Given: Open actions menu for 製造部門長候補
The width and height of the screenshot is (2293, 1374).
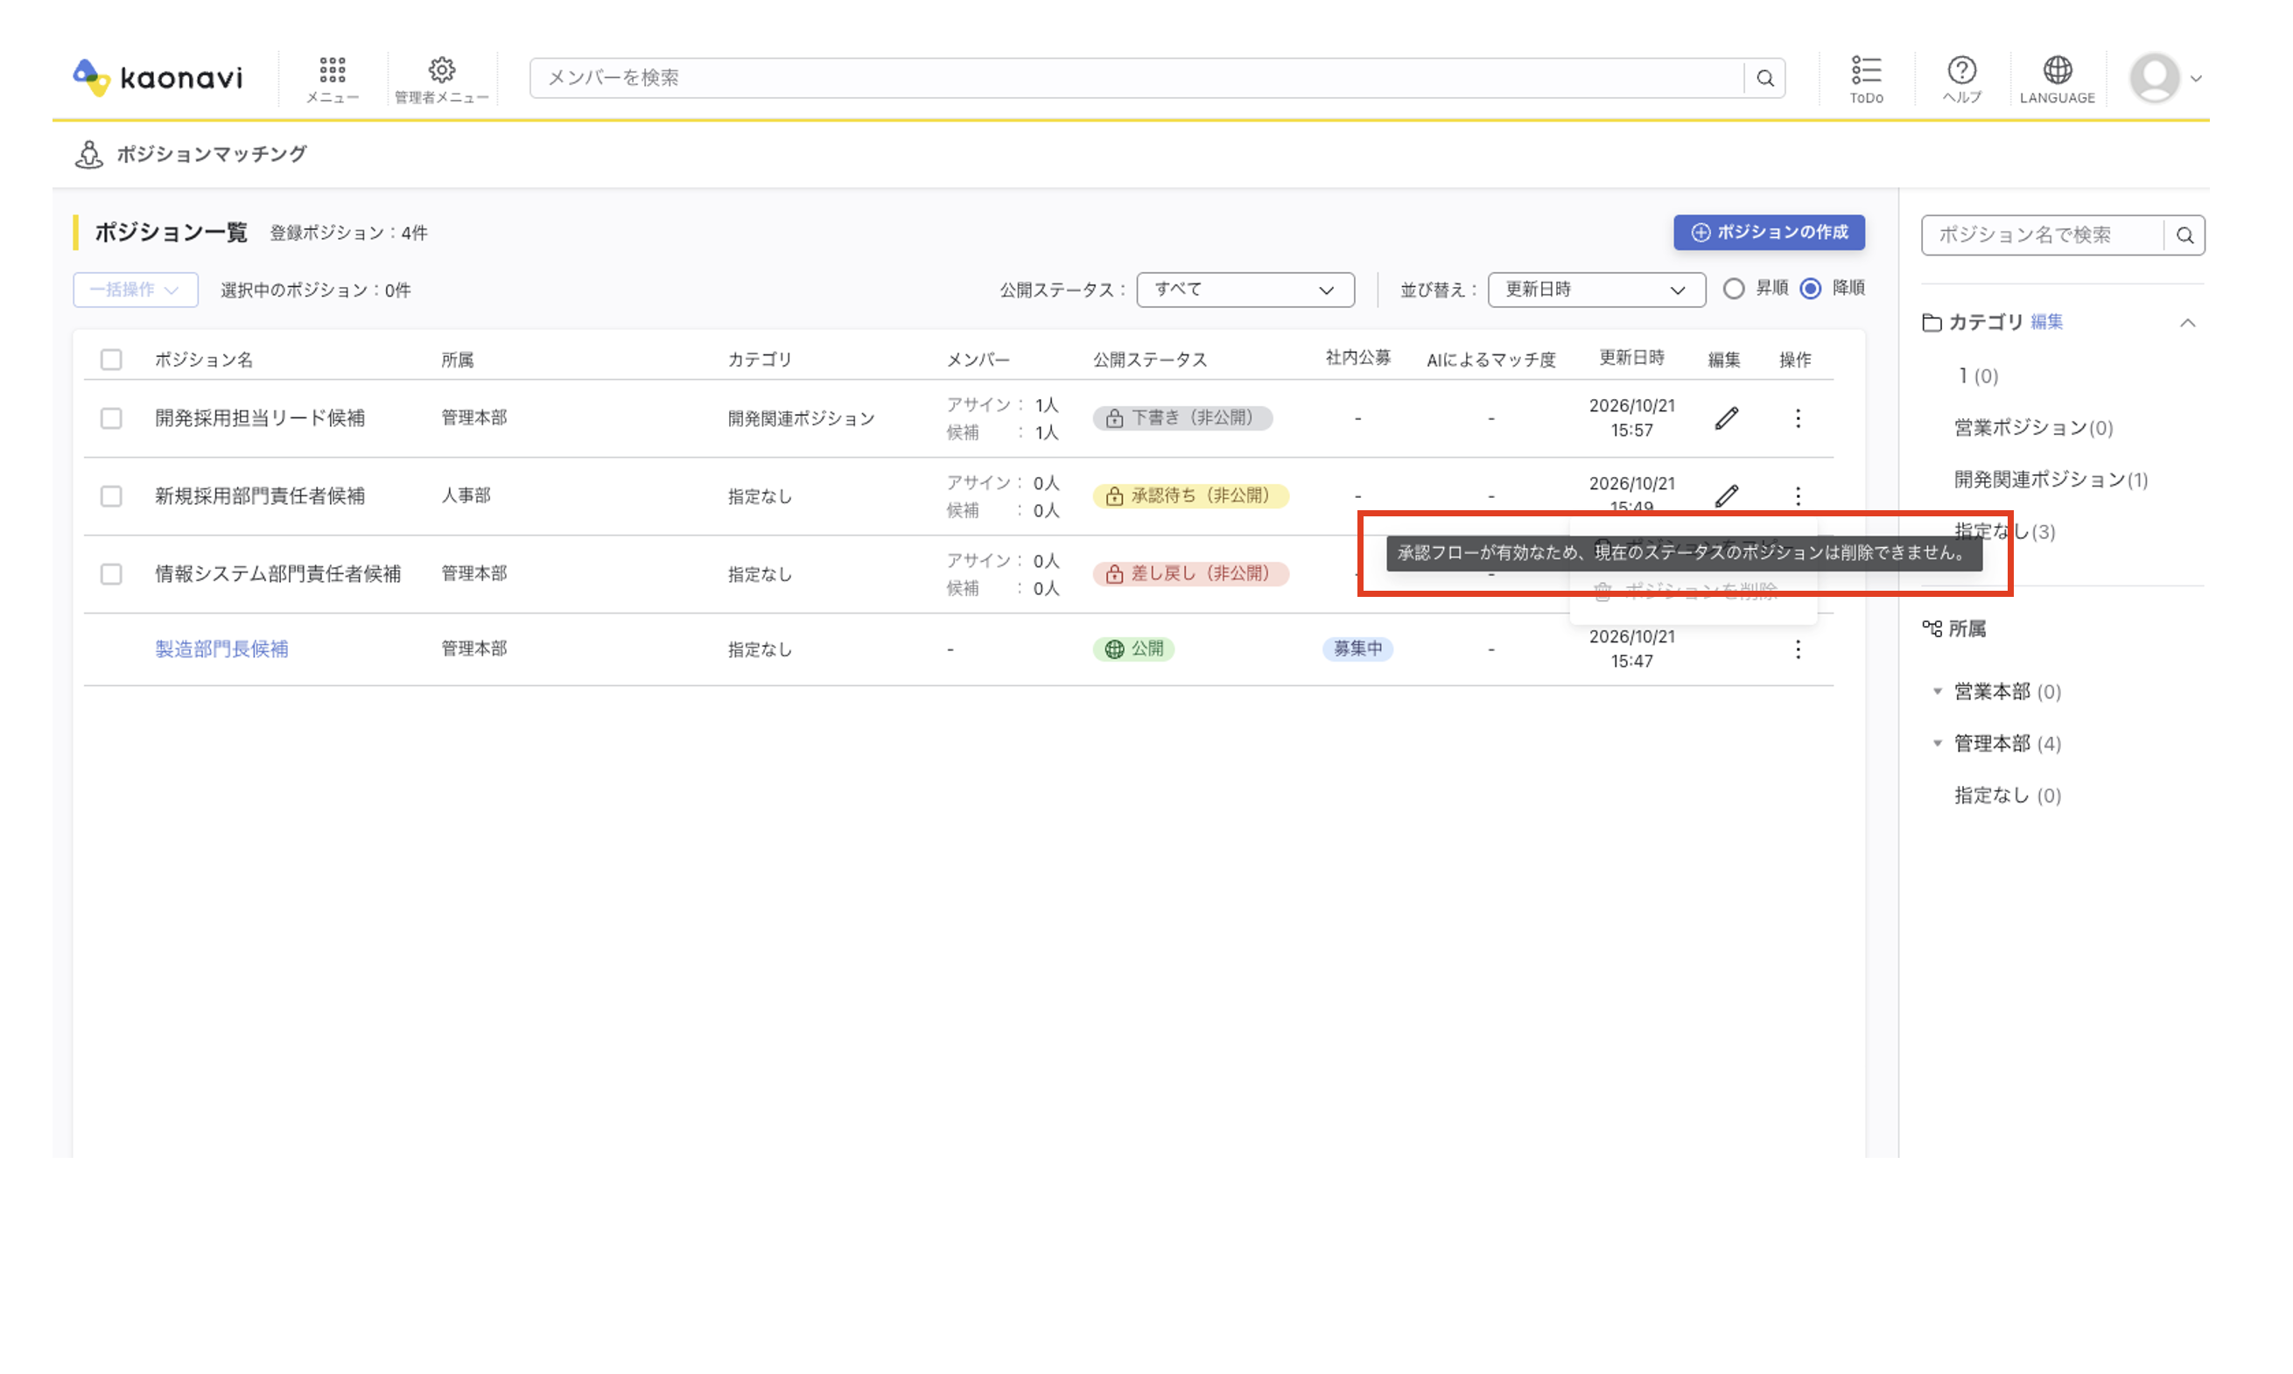Looking at the screenshot, I should click(x=1797, y=649).
